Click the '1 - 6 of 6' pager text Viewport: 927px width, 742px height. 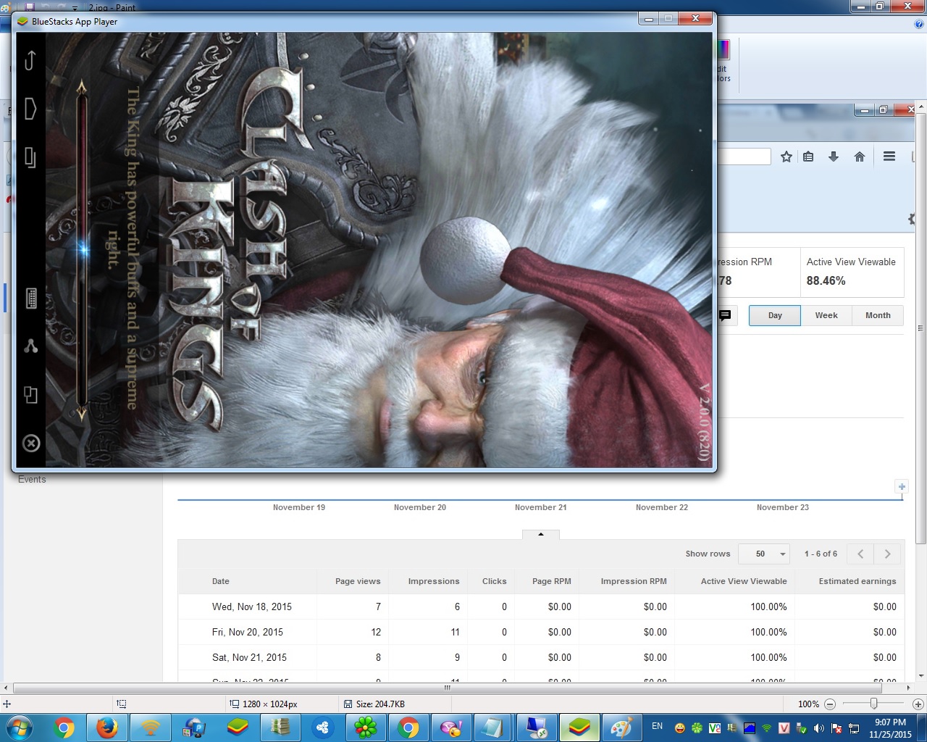[821, 554]
